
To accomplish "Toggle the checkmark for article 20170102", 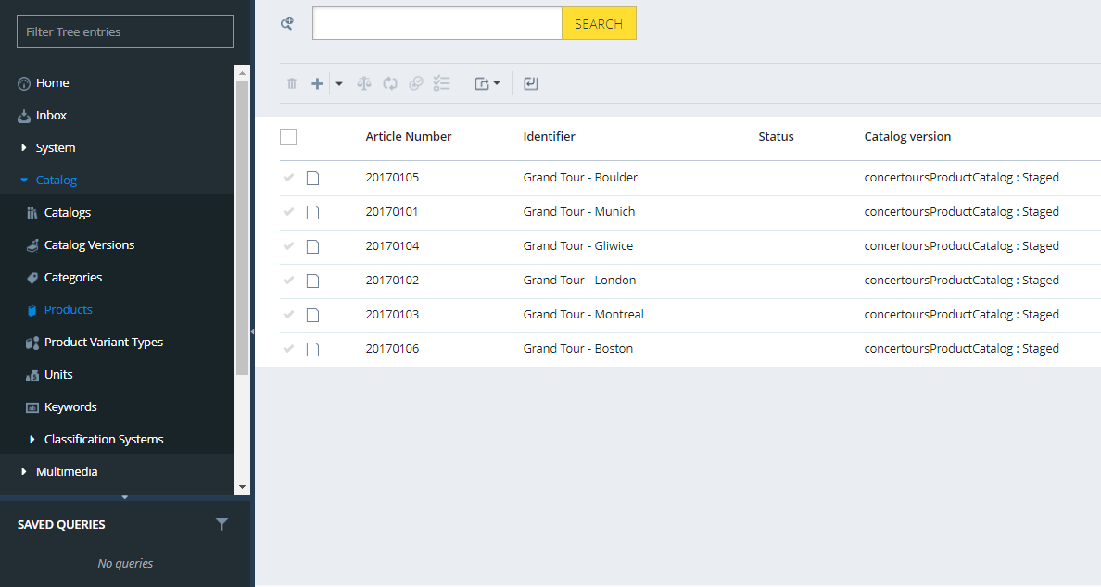I will 288,281.
